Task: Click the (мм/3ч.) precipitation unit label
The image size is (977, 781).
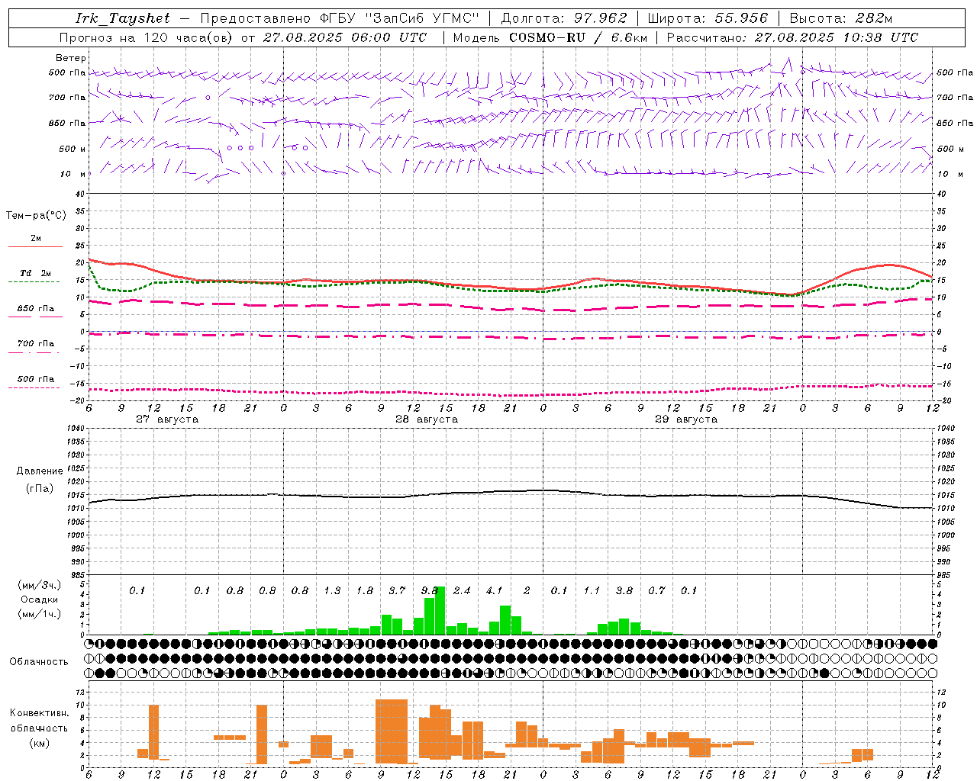Action: pos(40,585)
